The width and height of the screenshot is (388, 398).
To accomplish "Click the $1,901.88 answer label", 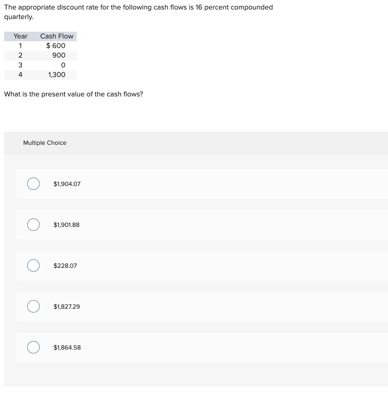I will click(66, 225).
